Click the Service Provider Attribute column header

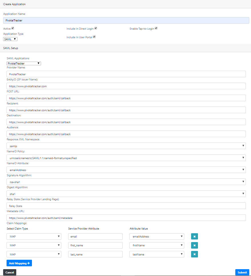[84, 228]
